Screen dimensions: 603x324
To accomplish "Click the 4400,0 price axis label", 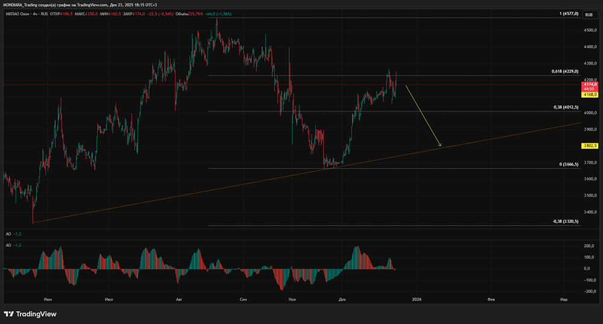I will pos(590,47).
